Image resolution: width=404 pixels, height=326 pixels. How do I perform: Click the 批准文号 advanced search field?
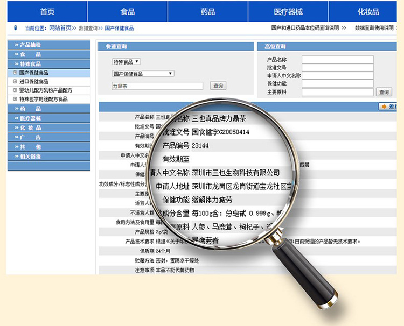(x=338, y=68)
